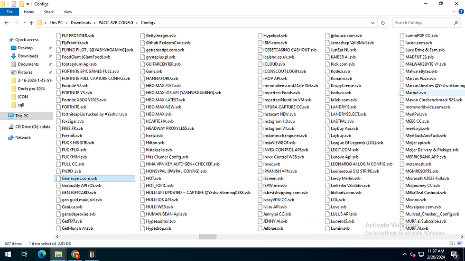Open the ICON folder in sidebar
The image size is (465, 261).
[23, 97]
